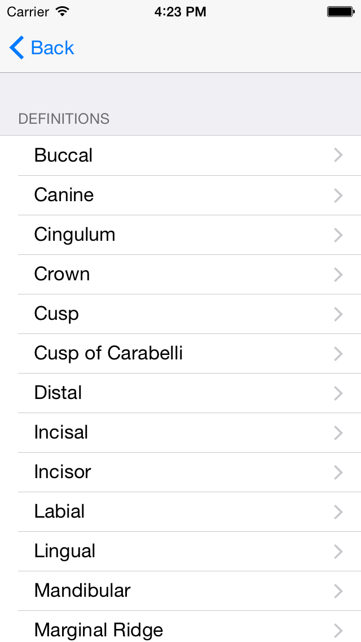Tap the Incisor row disclosure arrow
The width and height of the screenshot is (361, 642).
338,472
